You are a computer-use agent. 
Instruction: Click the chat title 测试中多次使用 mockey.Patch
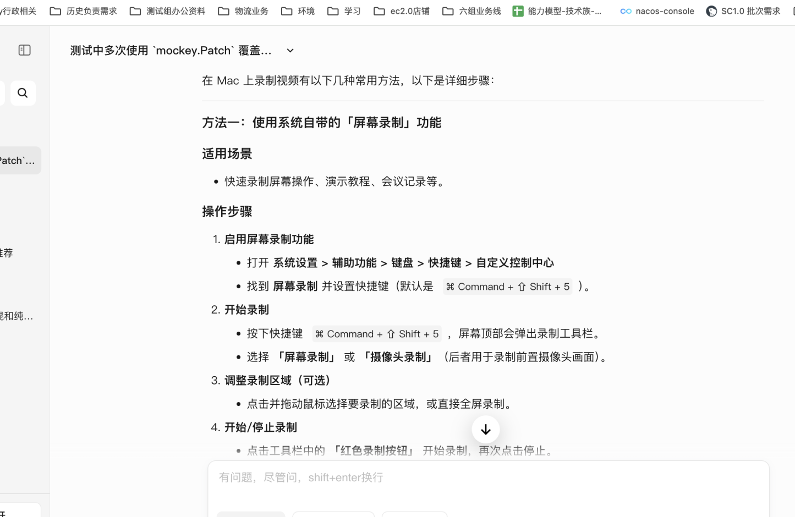(169, 51)
